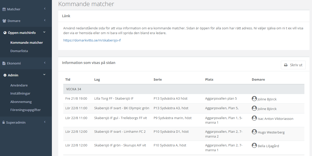Select Kommande matcher submenu item
Image resolution: width=312 pixels, height=156 pixels.
(27, 42)
